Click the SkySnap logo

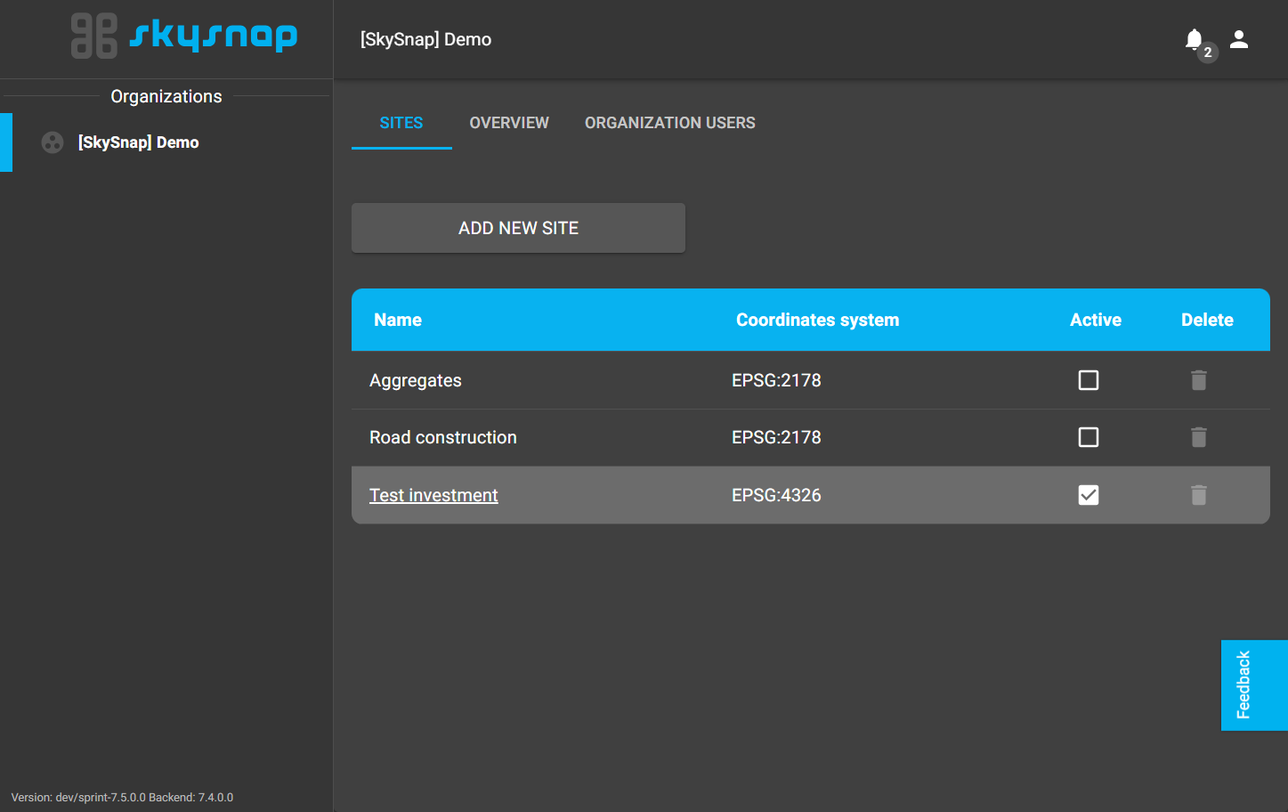pyautogui.click(x=184, y=36)
